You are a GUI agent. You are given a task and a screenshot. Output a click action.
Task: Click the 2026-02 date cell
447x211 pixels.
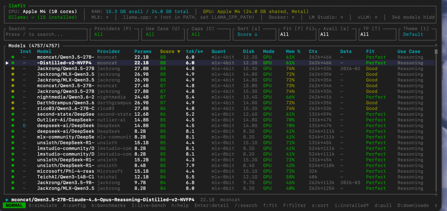click(350, 68)
